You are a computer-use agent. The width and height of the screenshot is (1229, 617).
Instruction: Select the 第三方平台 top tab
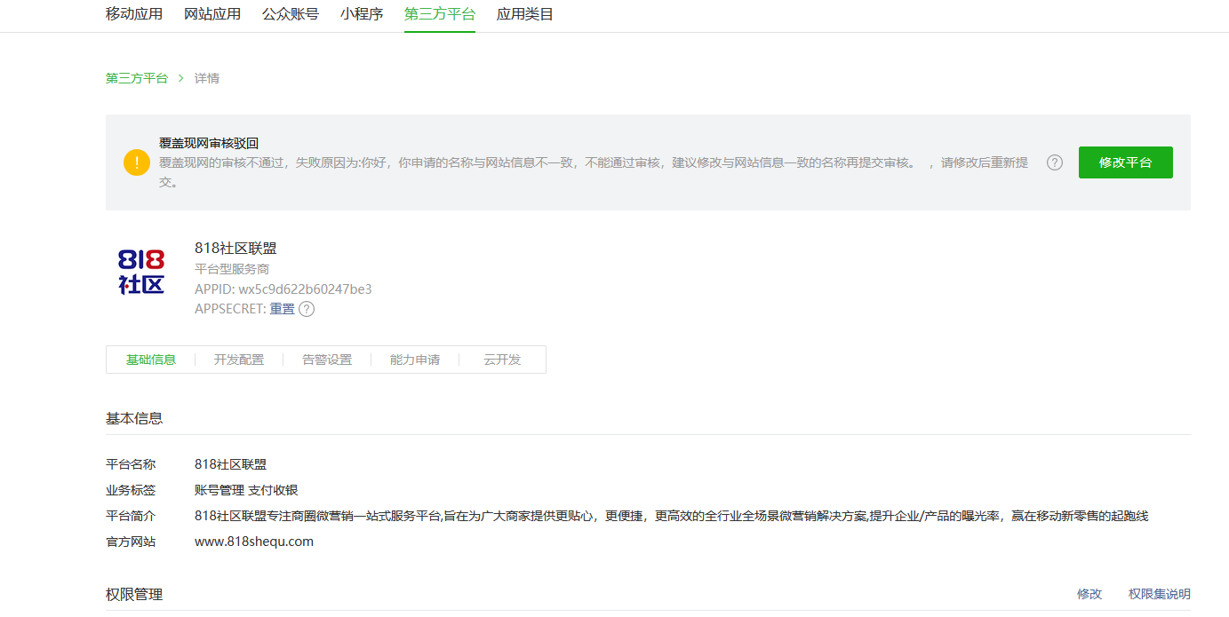(x=440, y=14)
